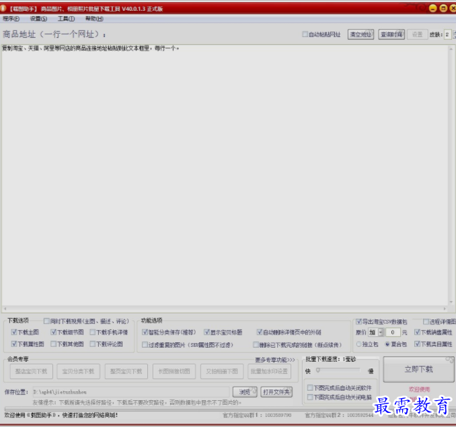Open the 帮助(H) menu
The image size is (456, 427).
click(x=94, y=19)
